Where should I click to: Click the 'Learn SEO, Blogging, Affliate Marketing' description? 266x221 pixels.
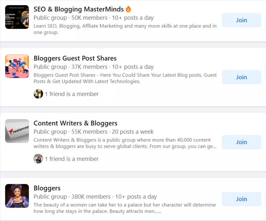coord(125,29)
